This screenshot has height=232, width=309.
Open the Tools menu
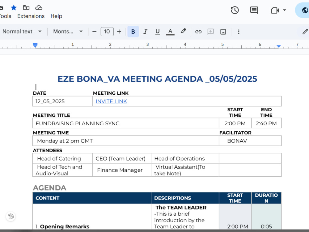tap(5, 16)
